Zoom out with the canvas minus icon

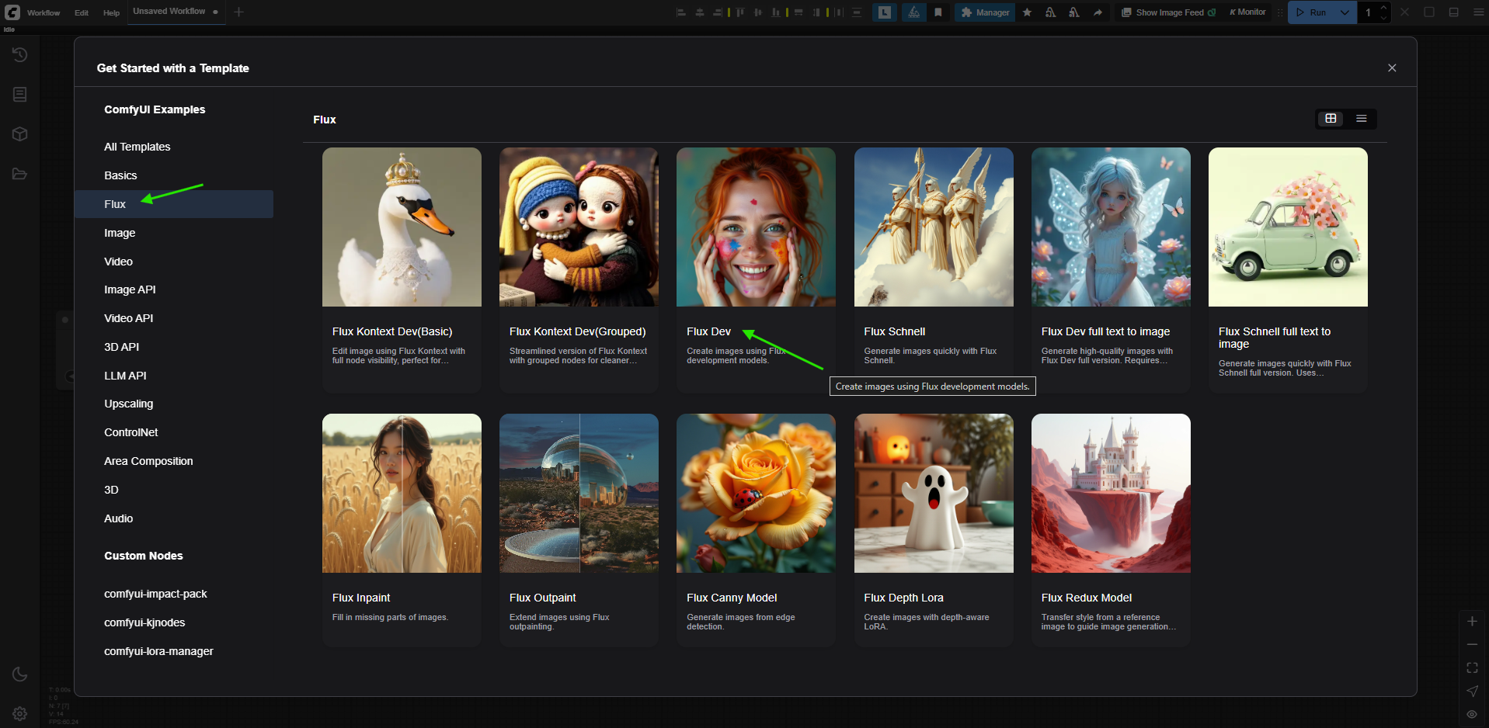(x=1472, y=644)
